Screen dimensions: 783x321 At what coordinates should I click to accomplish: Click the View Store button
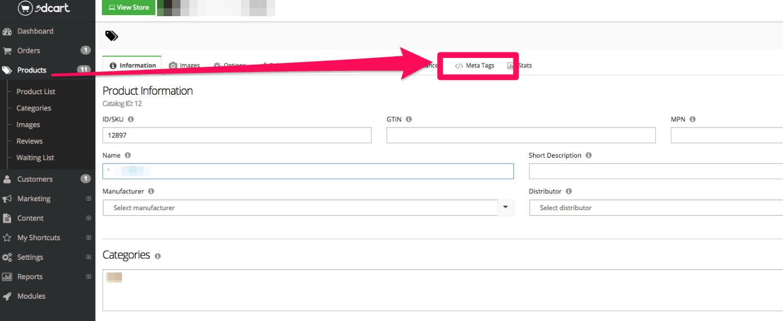pyautogui.click(x=129, y=7)
